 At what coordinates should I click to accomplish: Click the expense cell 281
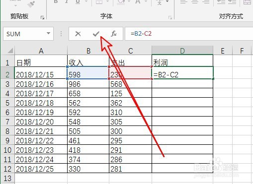[x=131, y=168]
